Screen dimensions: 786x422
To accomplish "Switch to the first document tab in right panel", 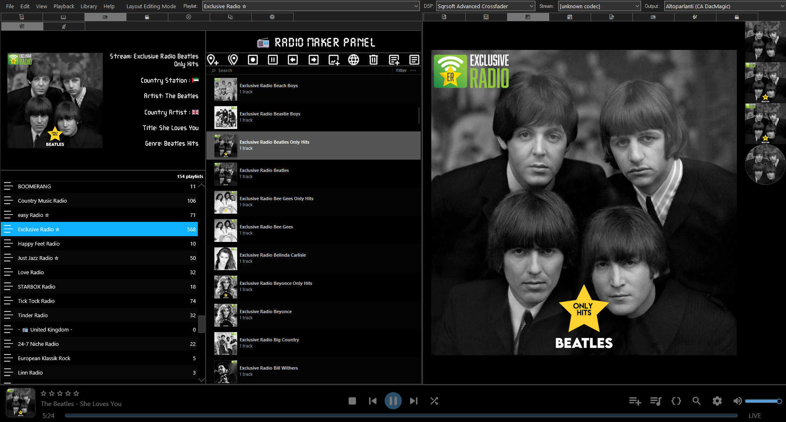I will point(444,17).
